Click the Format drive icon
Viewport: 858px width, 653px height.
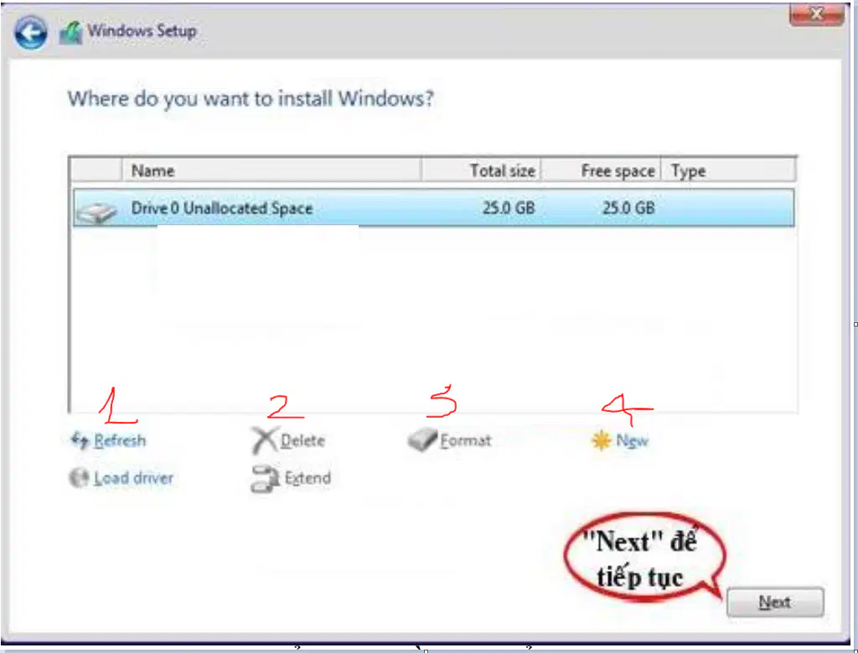pyautogui.click(x=422, y=440)
